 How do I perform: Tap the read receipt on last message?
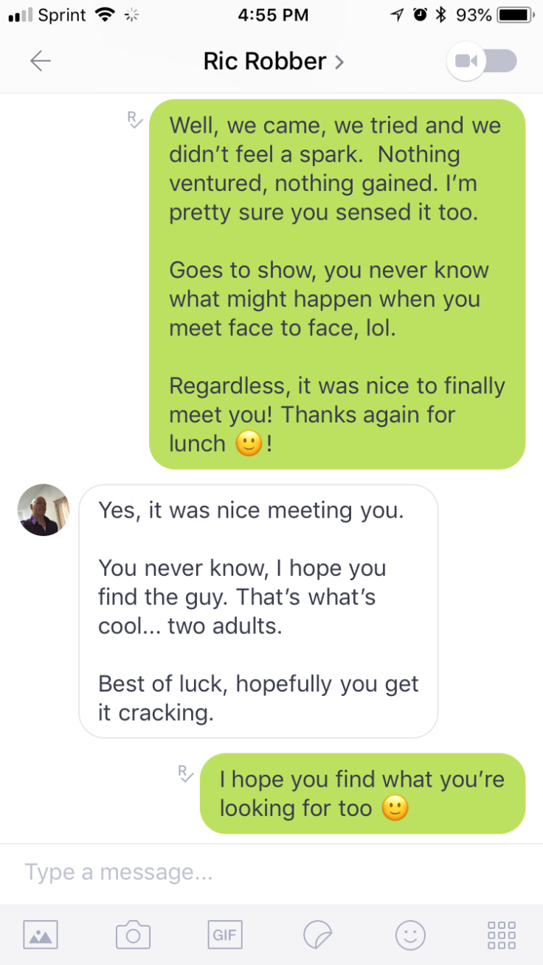pyautogui.click(x=186, y=773)
